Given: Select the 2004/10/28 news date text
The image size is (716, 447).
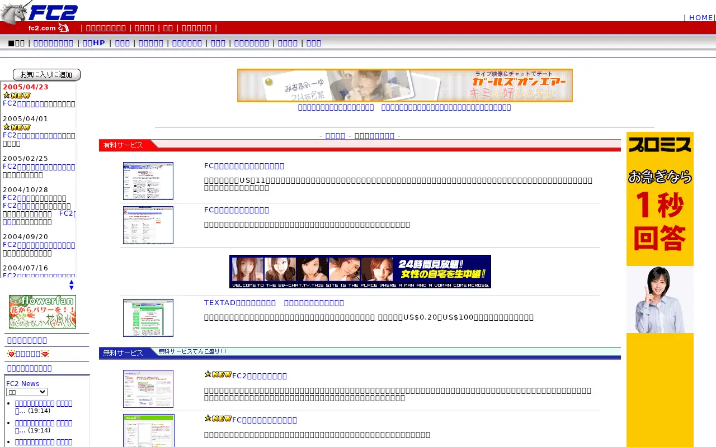Looking at the screenshot, I should pos(26,190).
